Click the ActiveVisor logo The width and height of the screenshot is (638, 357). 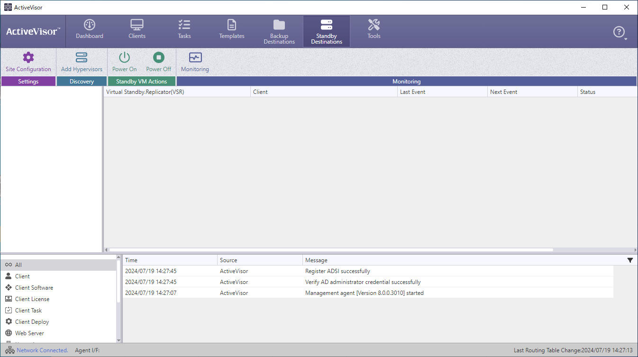(x=33, y=31)
